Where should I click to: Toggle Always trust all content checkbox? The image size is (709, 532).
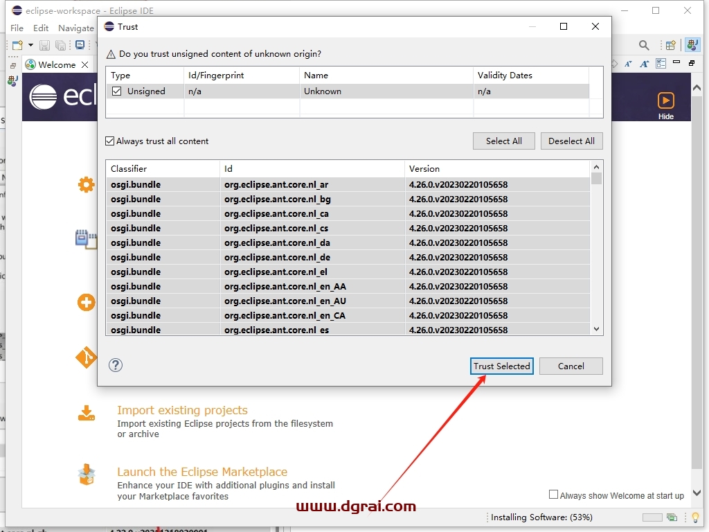point(110,141)
